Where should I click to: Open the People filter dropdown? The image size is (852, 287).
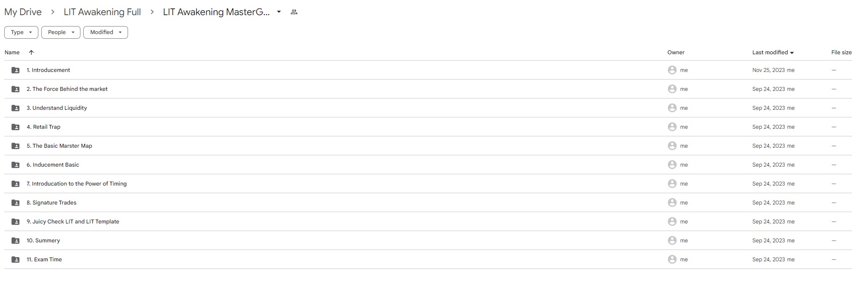click(61, 32)
